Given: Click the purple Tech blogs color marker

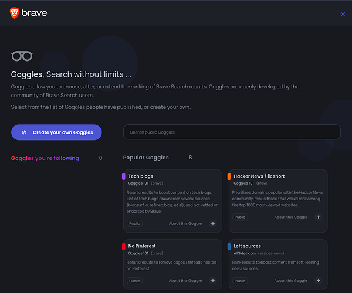Looking at the screenshot, I should (x=124, y=176).
